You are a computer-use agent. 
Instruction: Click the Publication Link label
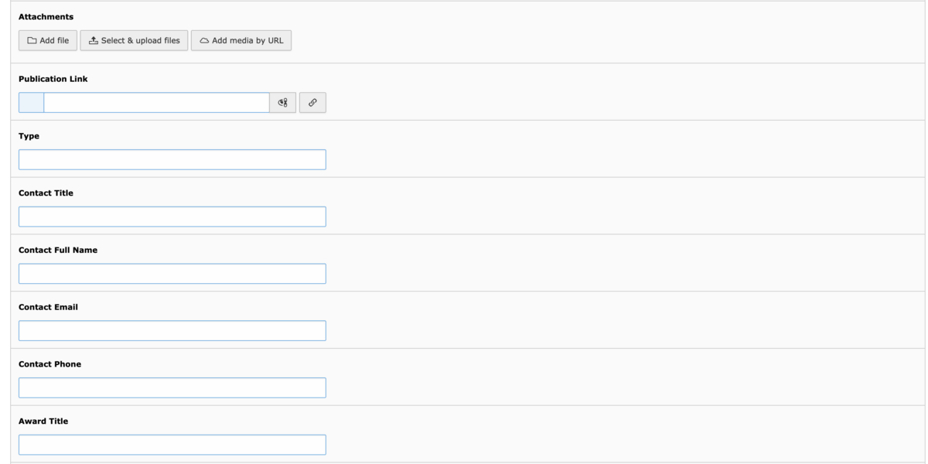click(53, 79)
